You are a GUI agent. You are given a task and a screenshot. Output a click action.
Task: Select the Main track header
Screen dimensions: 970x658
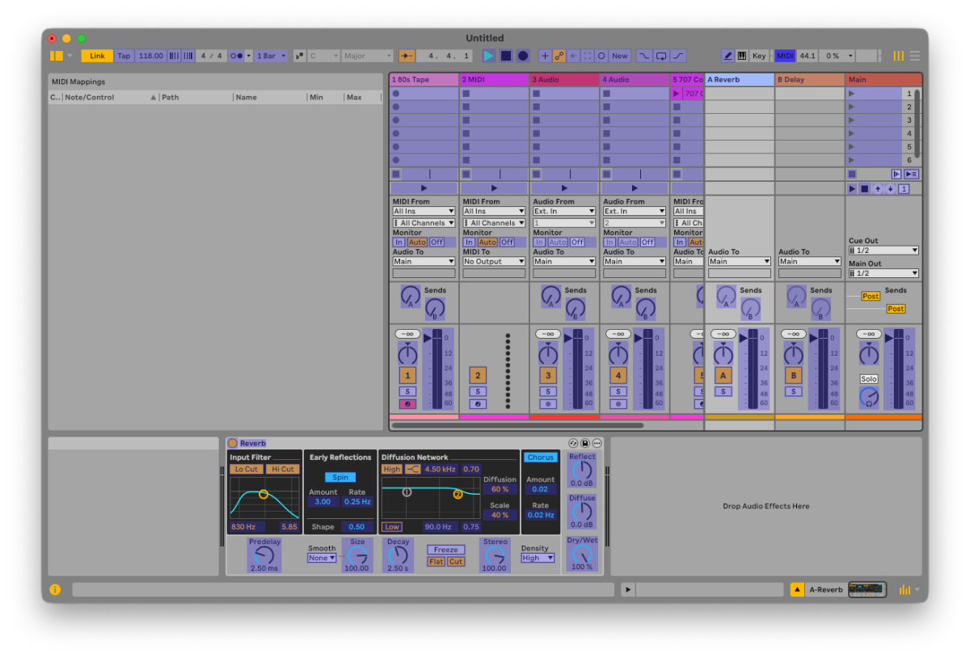point(884,79)
